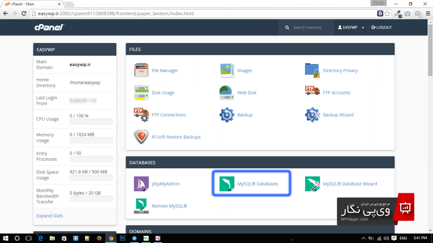Open the Chrome hamburger menu
Image resolution: width=433 pixels, height=243 pixels.
[428, 13]
